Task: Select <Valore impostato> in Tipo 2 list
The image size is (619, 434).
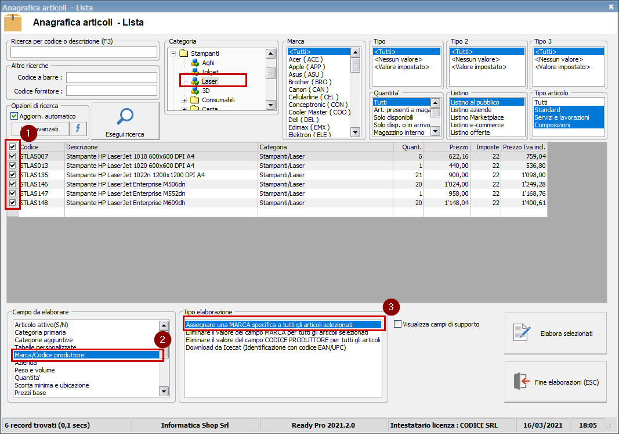Action: point(479,67)
